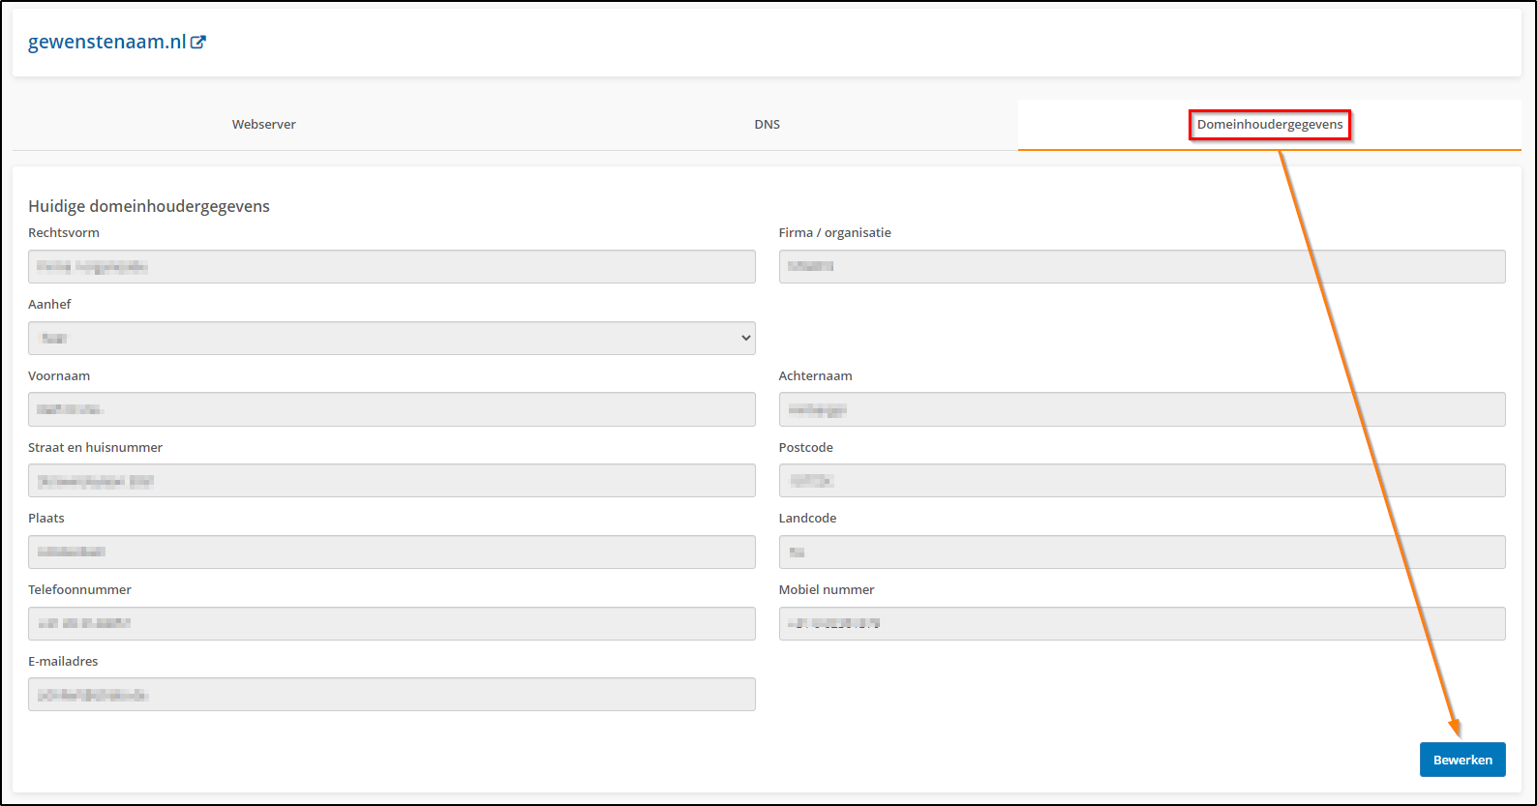The height and width of the screenshot is (806, 1537).
Task: Click into the Rechtsvorm input field
Action: coord(391,267)
